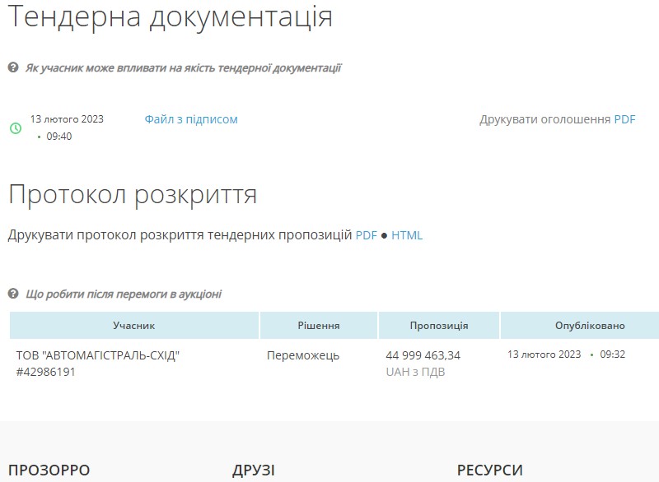Click the Рішення column header
This screenshot has height=482, width=659.
click(319, 326)
